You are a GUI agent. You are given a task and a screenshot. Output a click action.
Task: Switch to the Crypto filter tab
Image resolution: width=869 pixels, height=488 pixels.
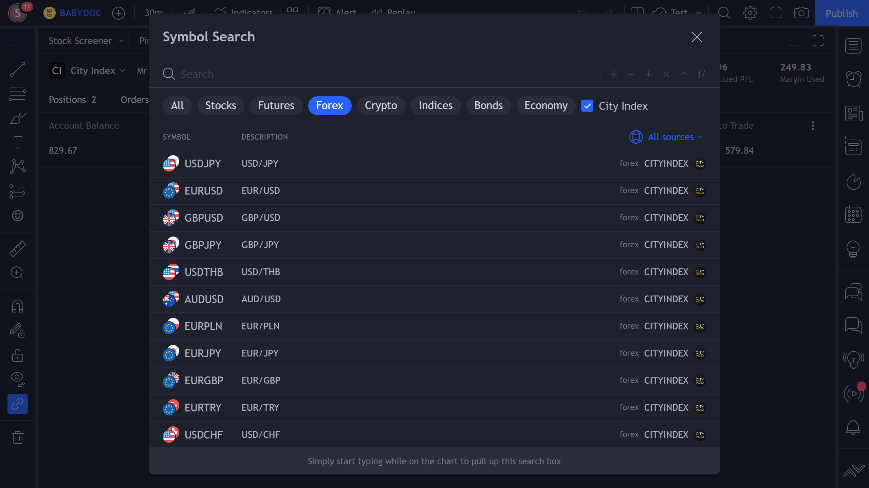point(381,105)
